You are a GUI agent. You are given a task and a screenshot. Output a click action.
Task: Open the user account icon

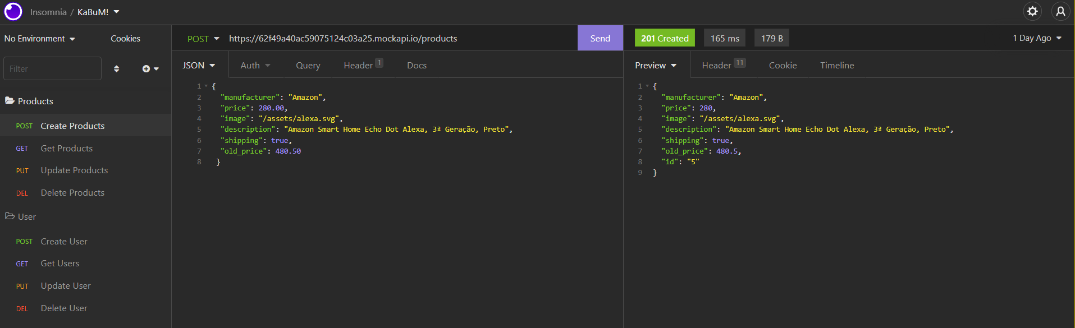[1060, 11]
